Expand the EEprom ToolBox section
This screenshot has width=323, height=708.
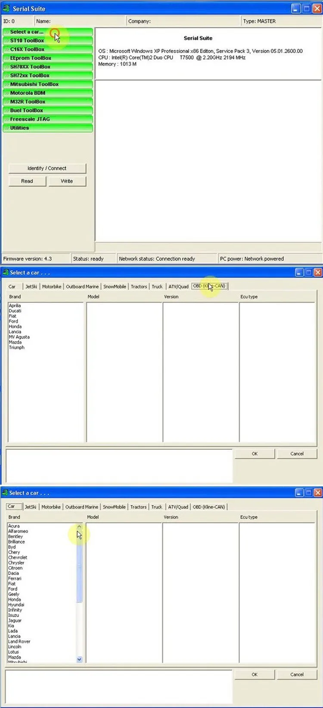pos(47,58)
